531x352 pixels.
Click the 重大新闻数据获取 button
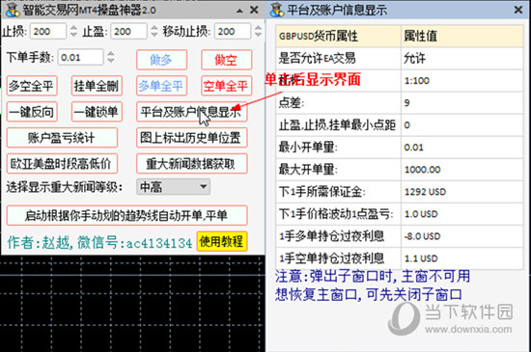click(x=192, y=164)
